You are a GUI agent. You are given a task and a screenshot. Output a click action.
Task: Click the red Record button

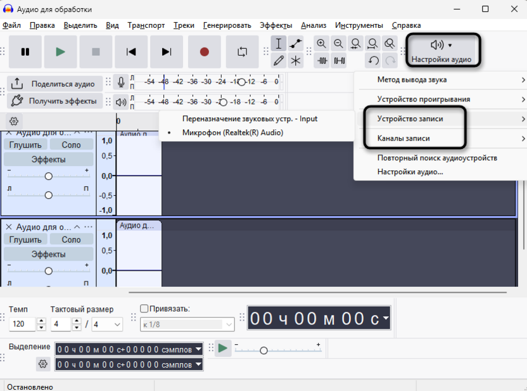205,52
